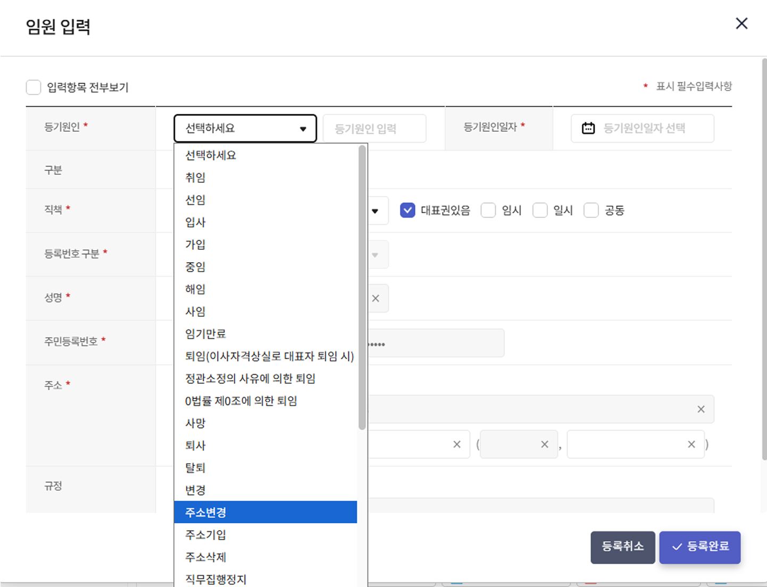Uncheck the 대표권있음 checkbox
The width and height of the screenshot is (767, 587).
coord(407,210)
